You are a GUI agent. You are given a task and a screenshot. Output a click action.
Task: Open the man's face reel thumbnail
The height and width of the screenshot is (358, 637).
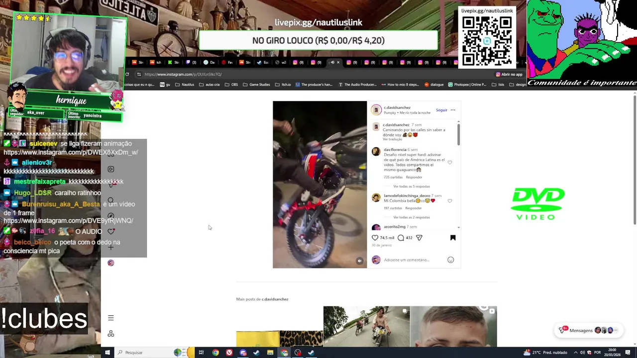coord(453,326)
